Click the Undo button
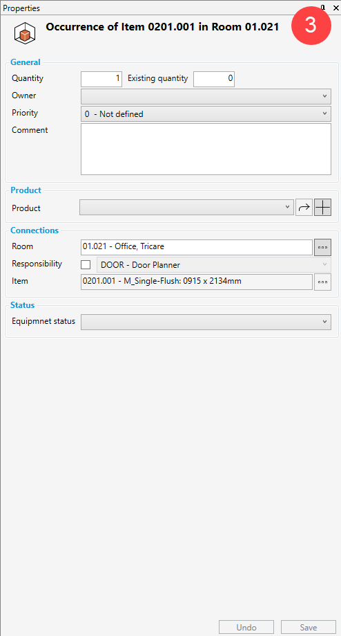The height and width of the screenshot is (636, 341). click(246, 627)
